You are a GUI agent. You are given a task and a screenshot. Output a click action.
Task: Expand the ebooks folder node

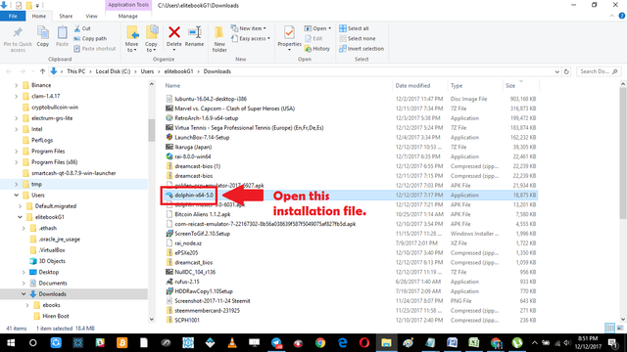click(x=27, y=305)
